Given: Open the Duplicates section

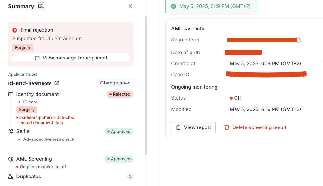Looking at the screenshot, I should [x=29, y=177].
